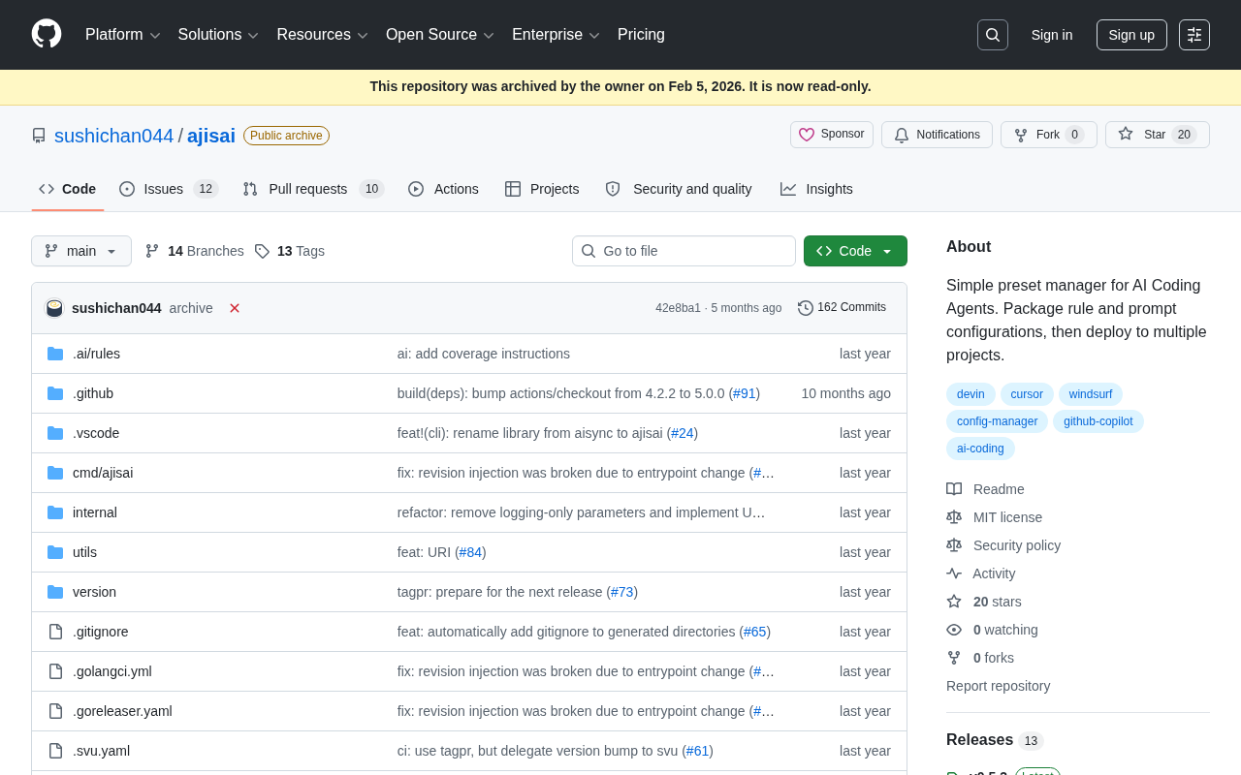This screenshot has width=1241, height=775.
Task: Open the main branch selector dropdown
Action: [x=81, y=251]
